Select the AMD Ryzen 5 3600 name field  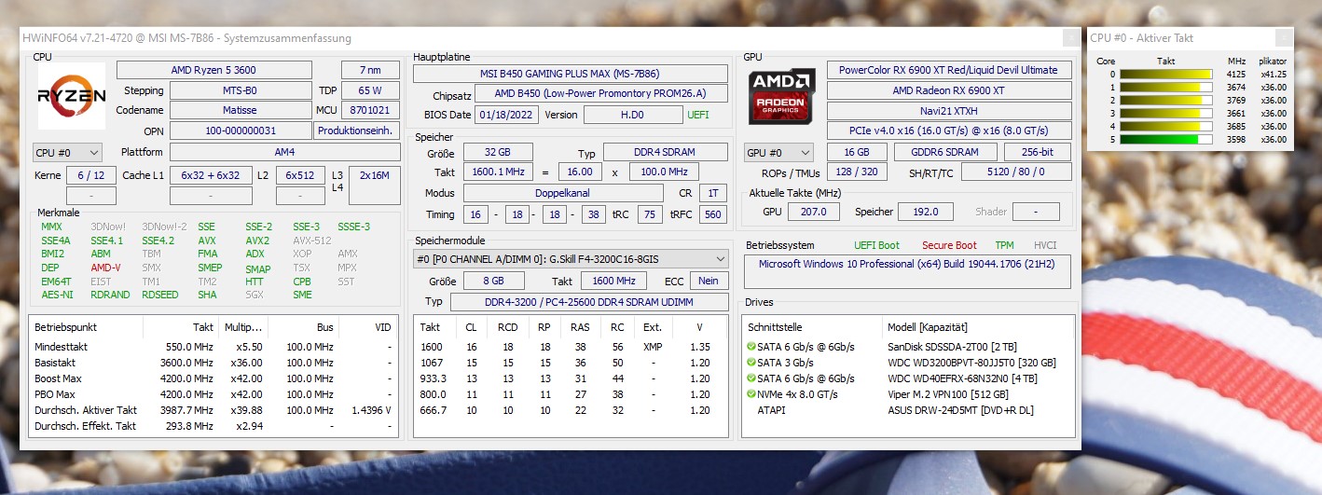(x=213, y=70)
